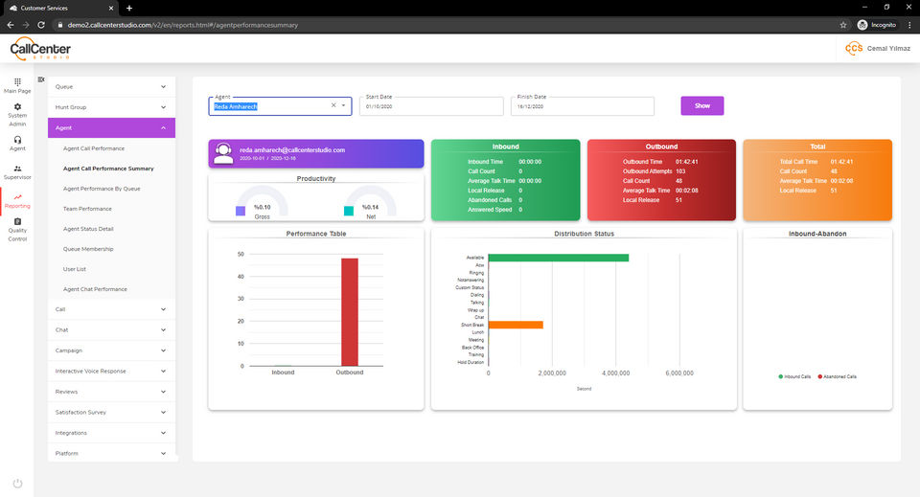Open Quality Control clipboard icon
Viewport: 920px width, 497px height.
[x=17, y=221]
